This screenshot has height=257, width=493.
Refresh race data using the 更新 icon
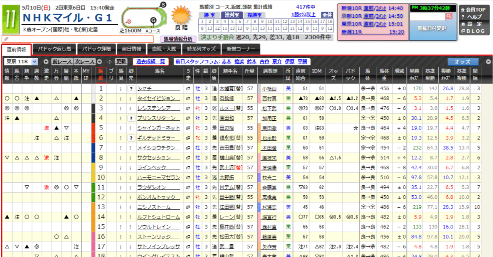[121, 62]
